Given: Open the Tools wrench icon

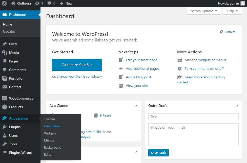Looking at the screenshot, I should tap(5, 144).
